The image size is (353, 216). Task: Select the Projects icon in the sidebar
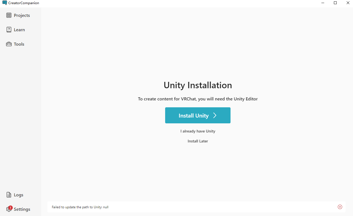(x=9, y=15)
